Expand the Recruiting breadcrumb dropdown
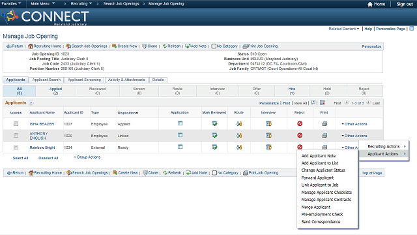 pyautogui.click(x=81, y=4)
